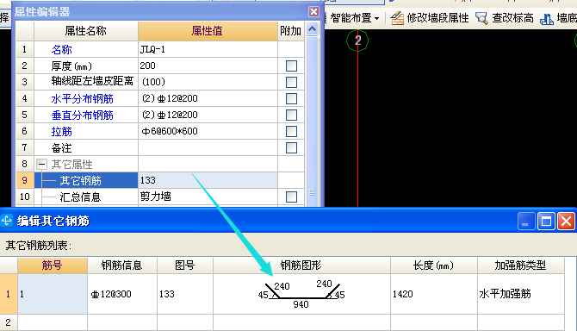
Task: Close the 编辑其它钢筋 dialog
Action: [566, 222]
